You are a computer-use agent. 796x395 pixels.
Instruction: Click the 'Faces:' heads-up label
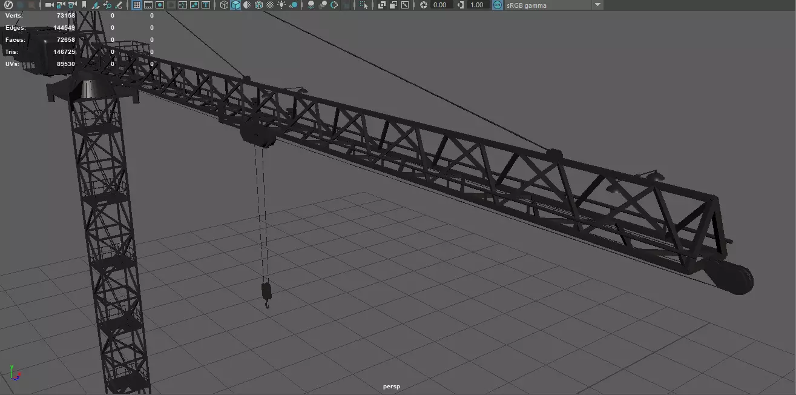tap(15, 39)
